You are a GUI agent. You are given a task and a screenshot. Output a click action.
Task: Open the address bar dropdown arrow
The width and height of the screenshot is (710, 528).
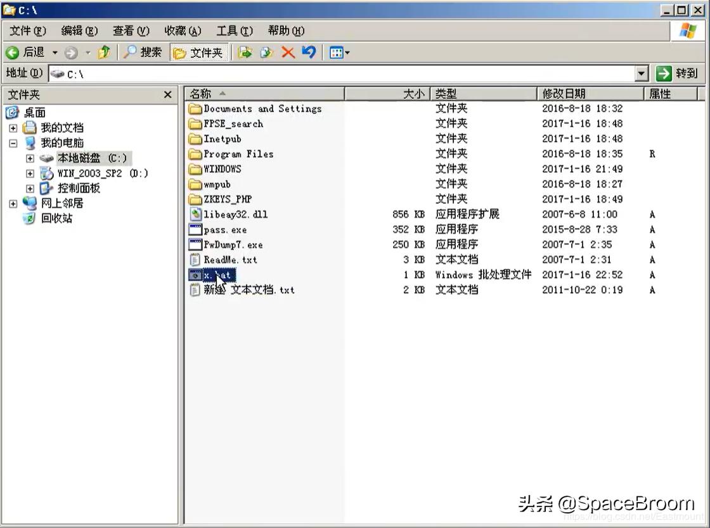641,73
